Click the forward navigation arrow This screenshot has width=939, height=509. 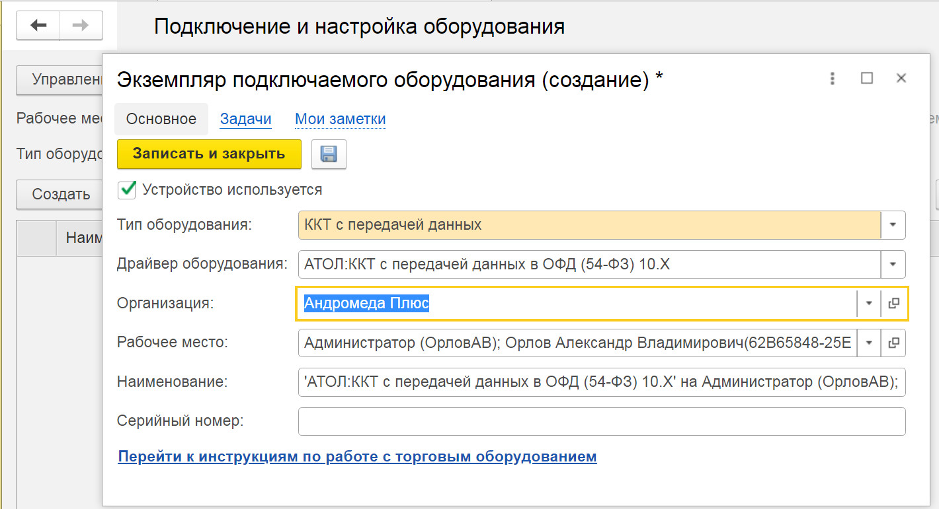click(x=81, y=26)
